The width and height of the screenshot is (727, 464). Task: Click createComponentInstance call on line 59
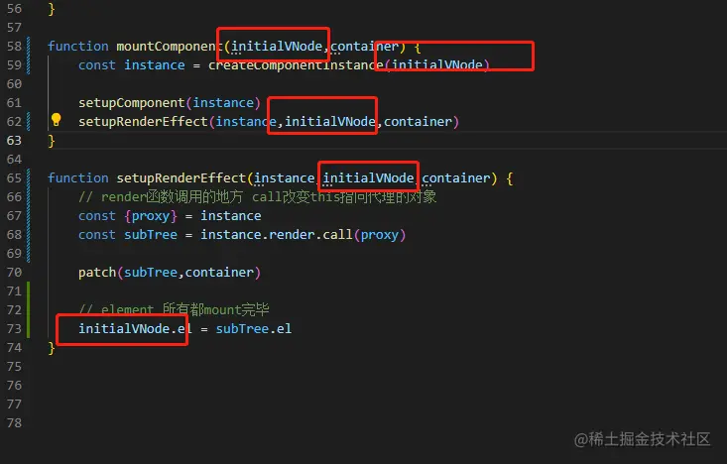point(297,64)
